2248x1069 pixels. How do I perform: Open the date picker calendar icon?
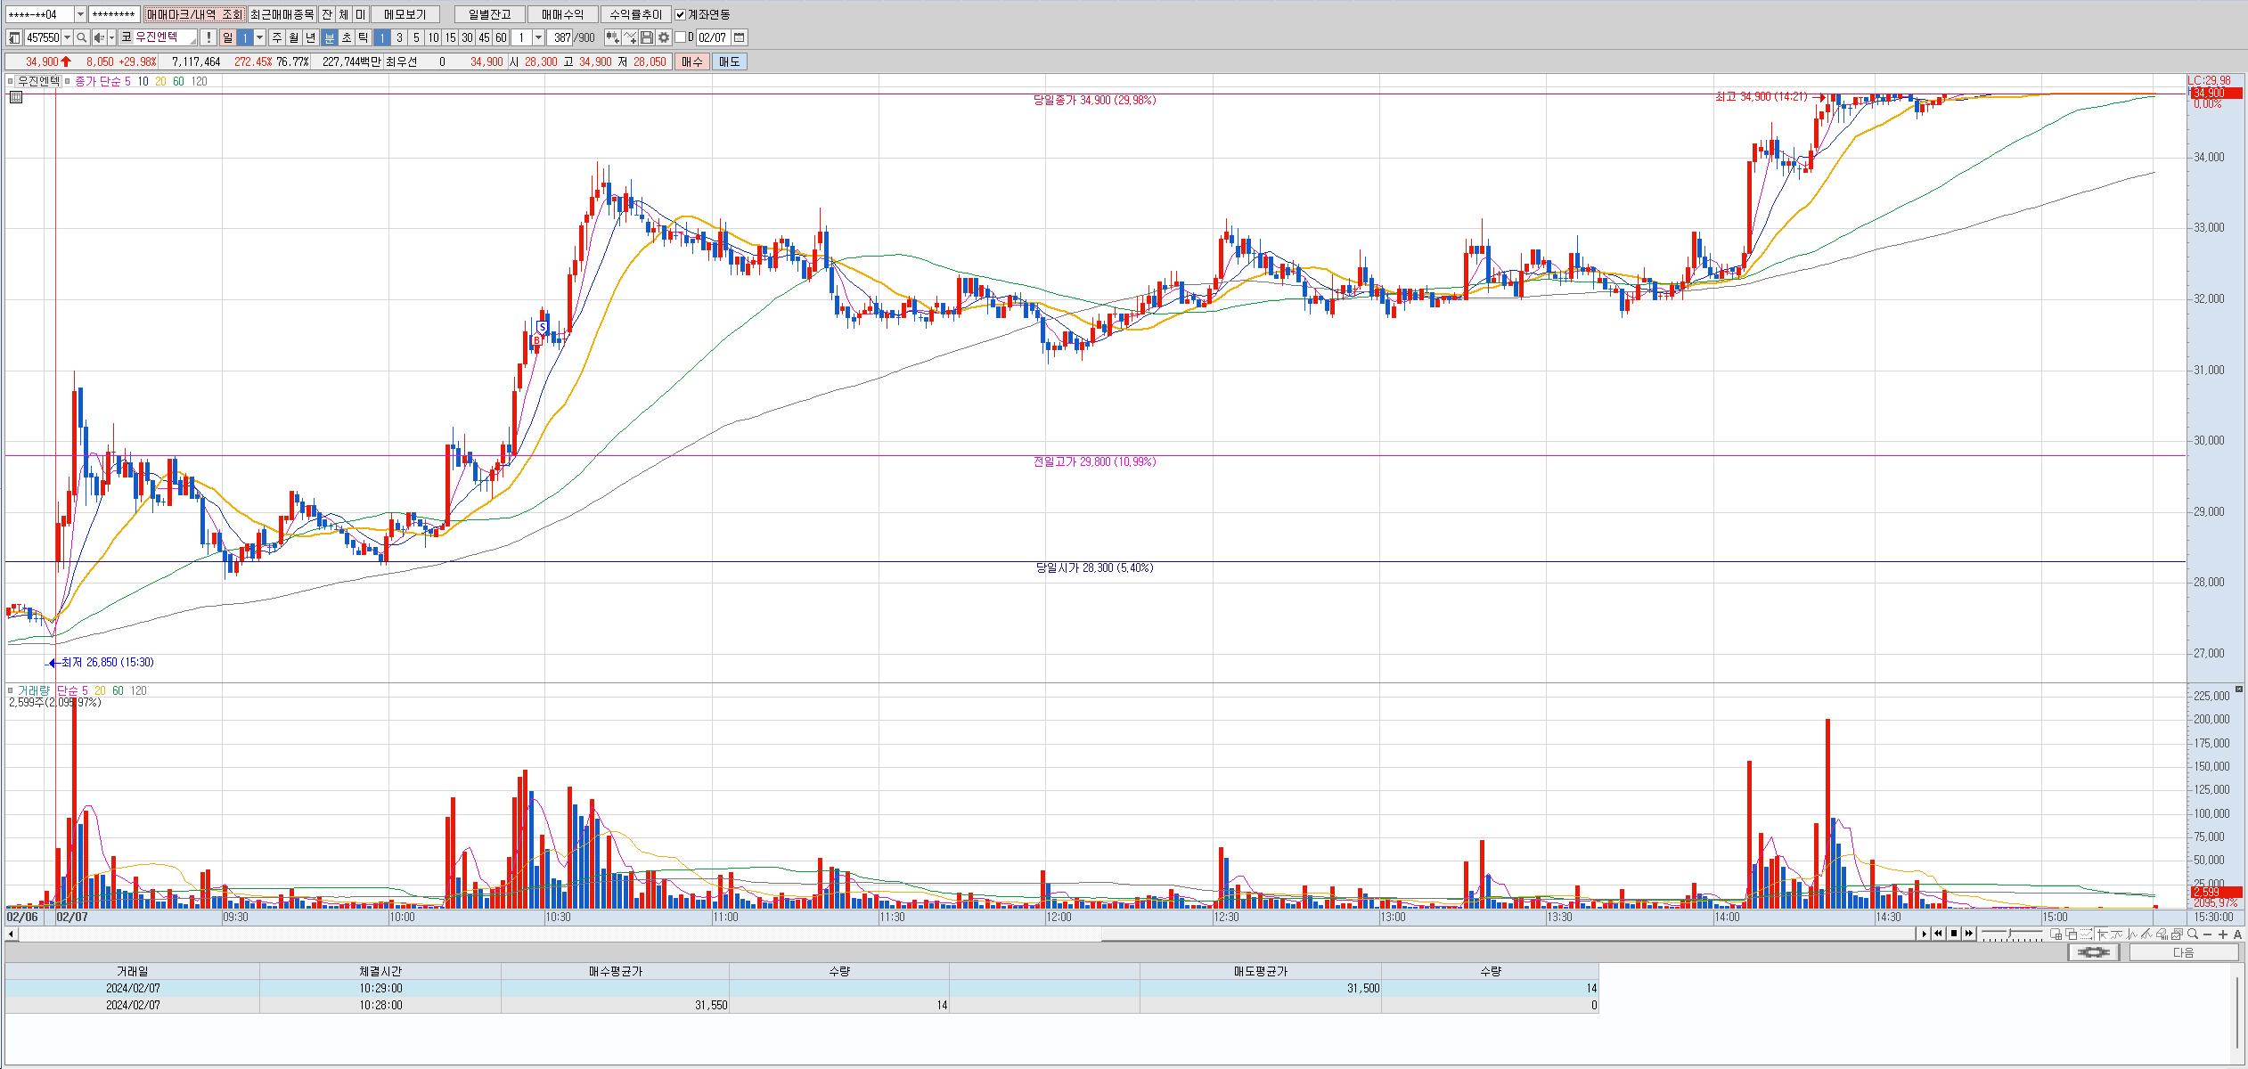click(740, 37)
